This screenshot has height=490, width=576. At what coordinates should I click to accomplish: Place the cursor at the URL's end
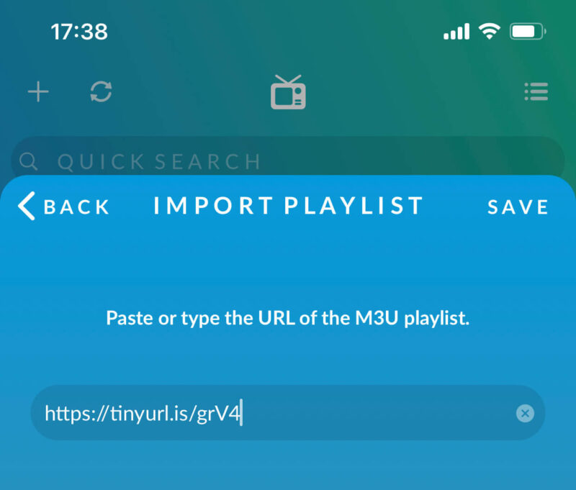coord(244,413)
